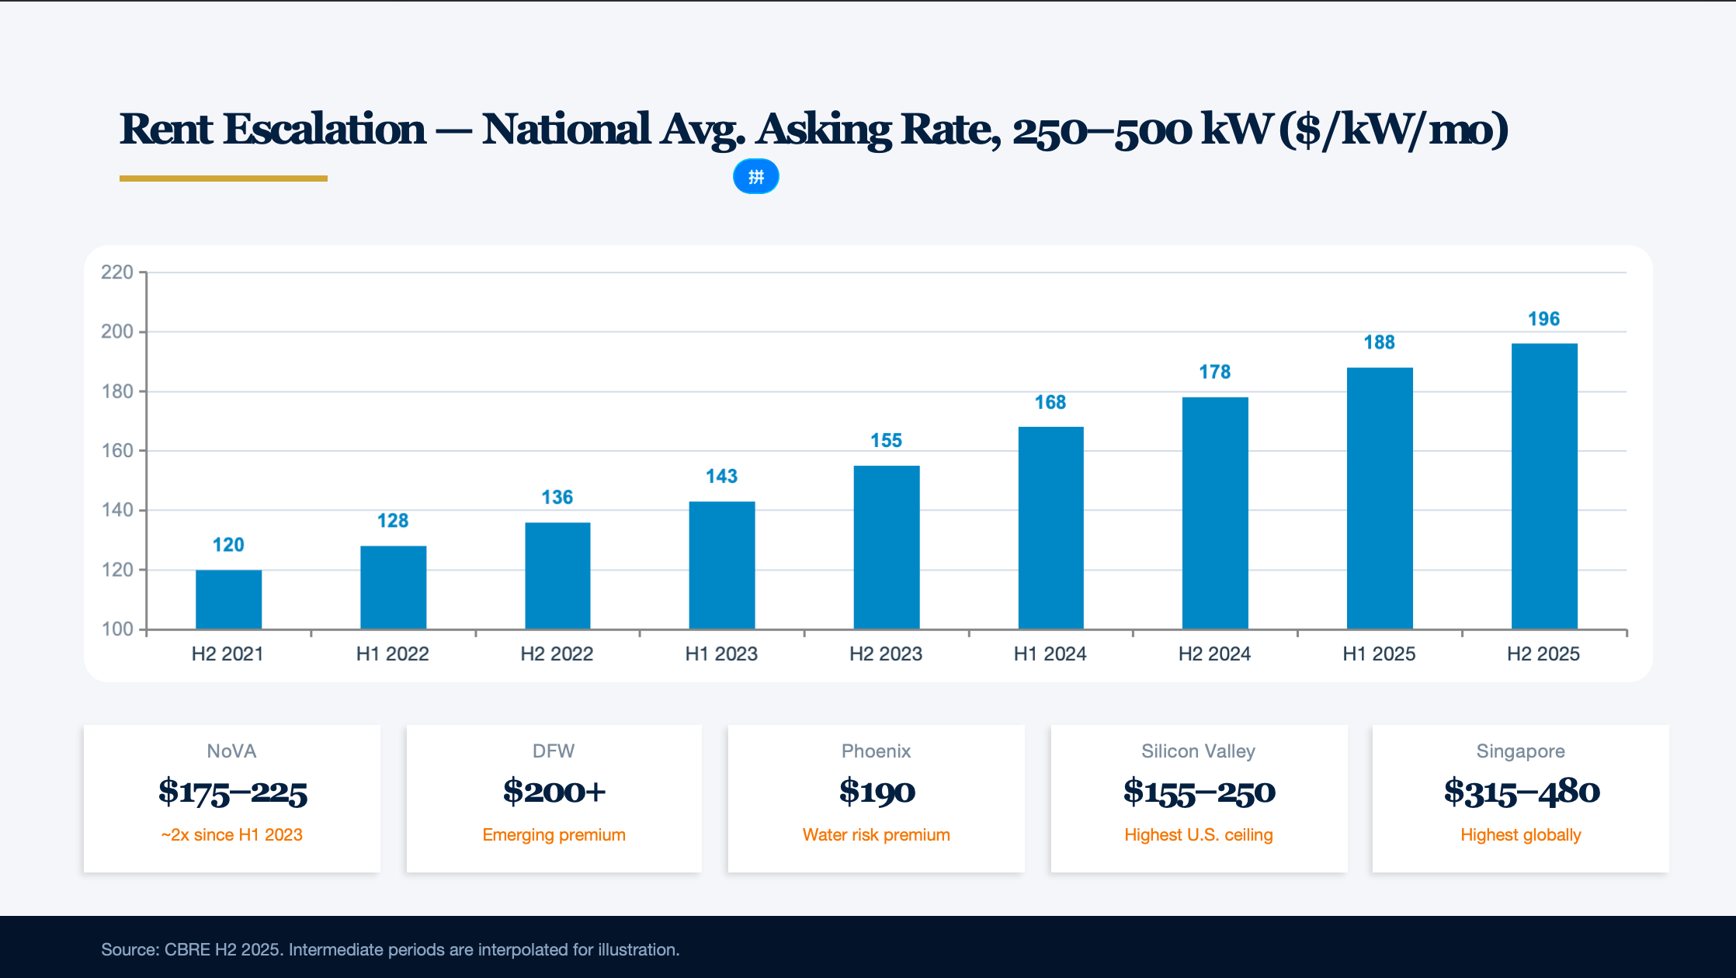Click the H2 2024 axis label
The width and height of the screenshot is (1736, 978).
(x=1214, y=654)
